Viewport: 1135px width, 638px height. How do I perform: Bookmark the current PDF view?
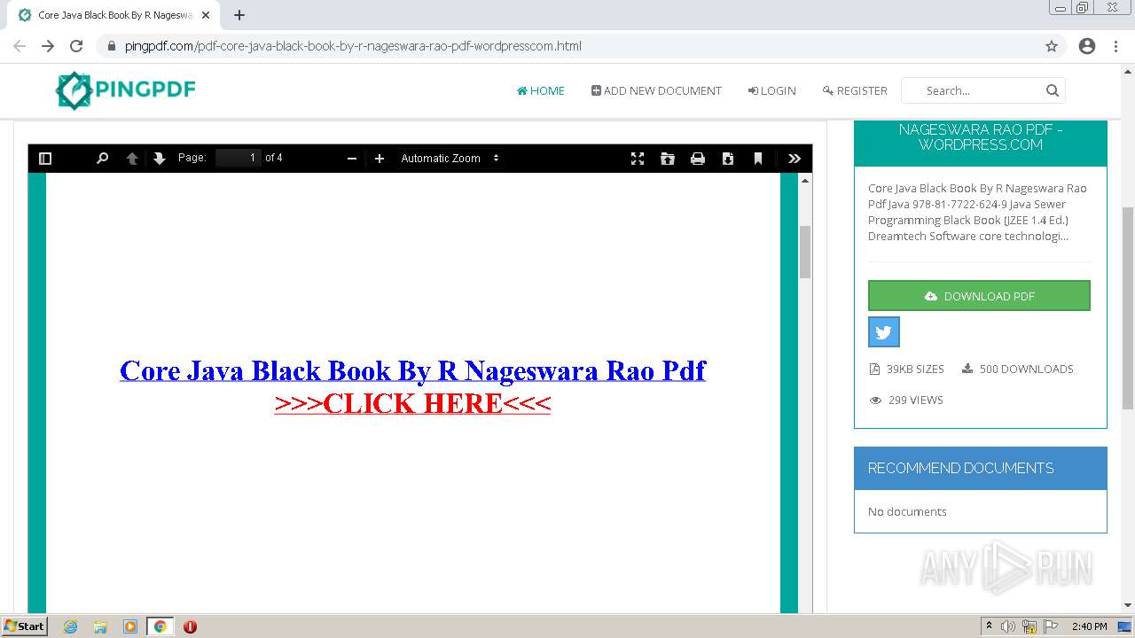(758, 159)
